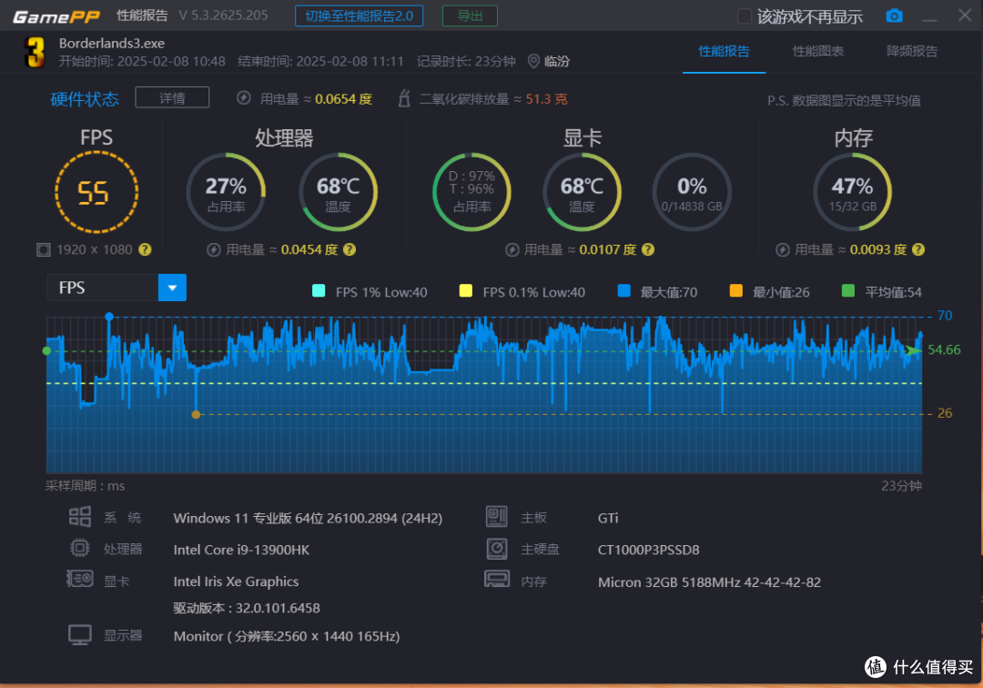The width and height of the screenshot is (983, 688).
Task: Click the power icon beside total 用电量 0.0654 度
Action: click(x=244, y=98)
